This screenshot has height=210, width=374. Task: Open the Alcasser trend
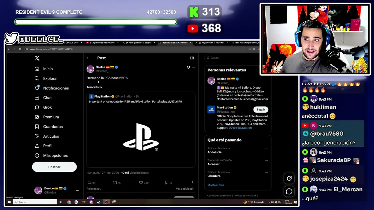tap(214, 164)
